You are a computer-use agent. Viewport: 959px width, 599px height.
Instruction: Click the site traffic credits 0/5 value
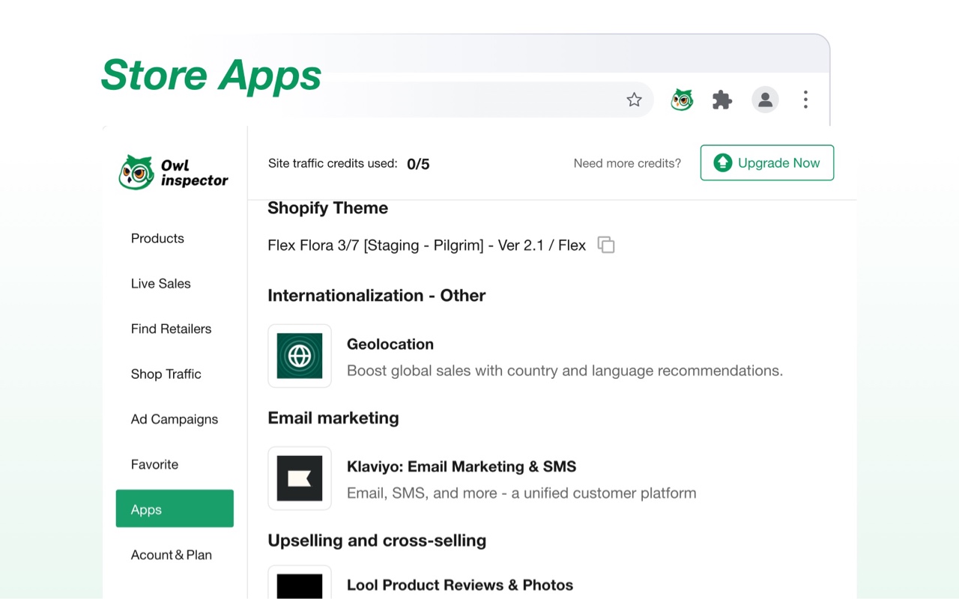pyautogui.click(x=418, y=164)
